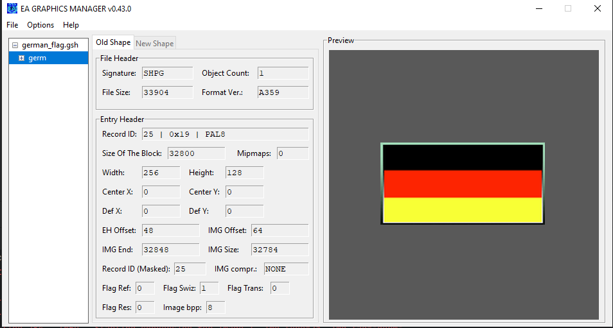Viewport: 613px width, 328px height.
Task: Select the germ entry in tree
Action: coord(37,58)
